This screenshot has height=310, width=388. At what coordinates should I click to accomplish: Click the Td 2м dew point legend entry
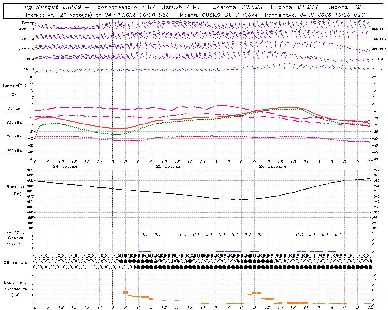click(x=14, y=108)
